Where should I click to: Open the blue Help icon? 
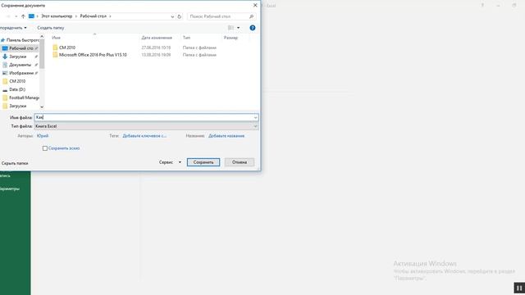(x=253, y=28)
